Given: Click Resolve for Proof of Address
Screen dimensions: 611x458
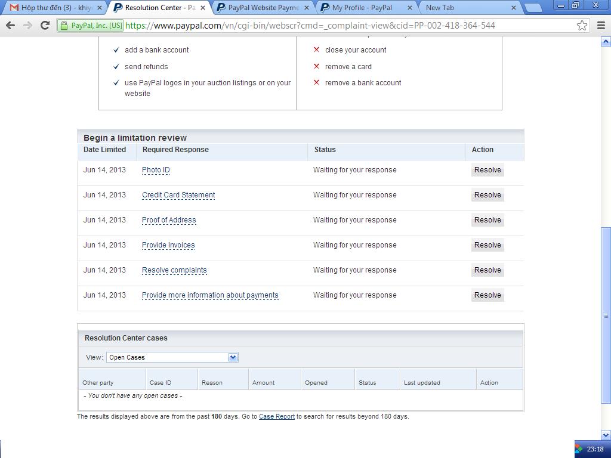Looking at the screenshot, I should (487, 220).
